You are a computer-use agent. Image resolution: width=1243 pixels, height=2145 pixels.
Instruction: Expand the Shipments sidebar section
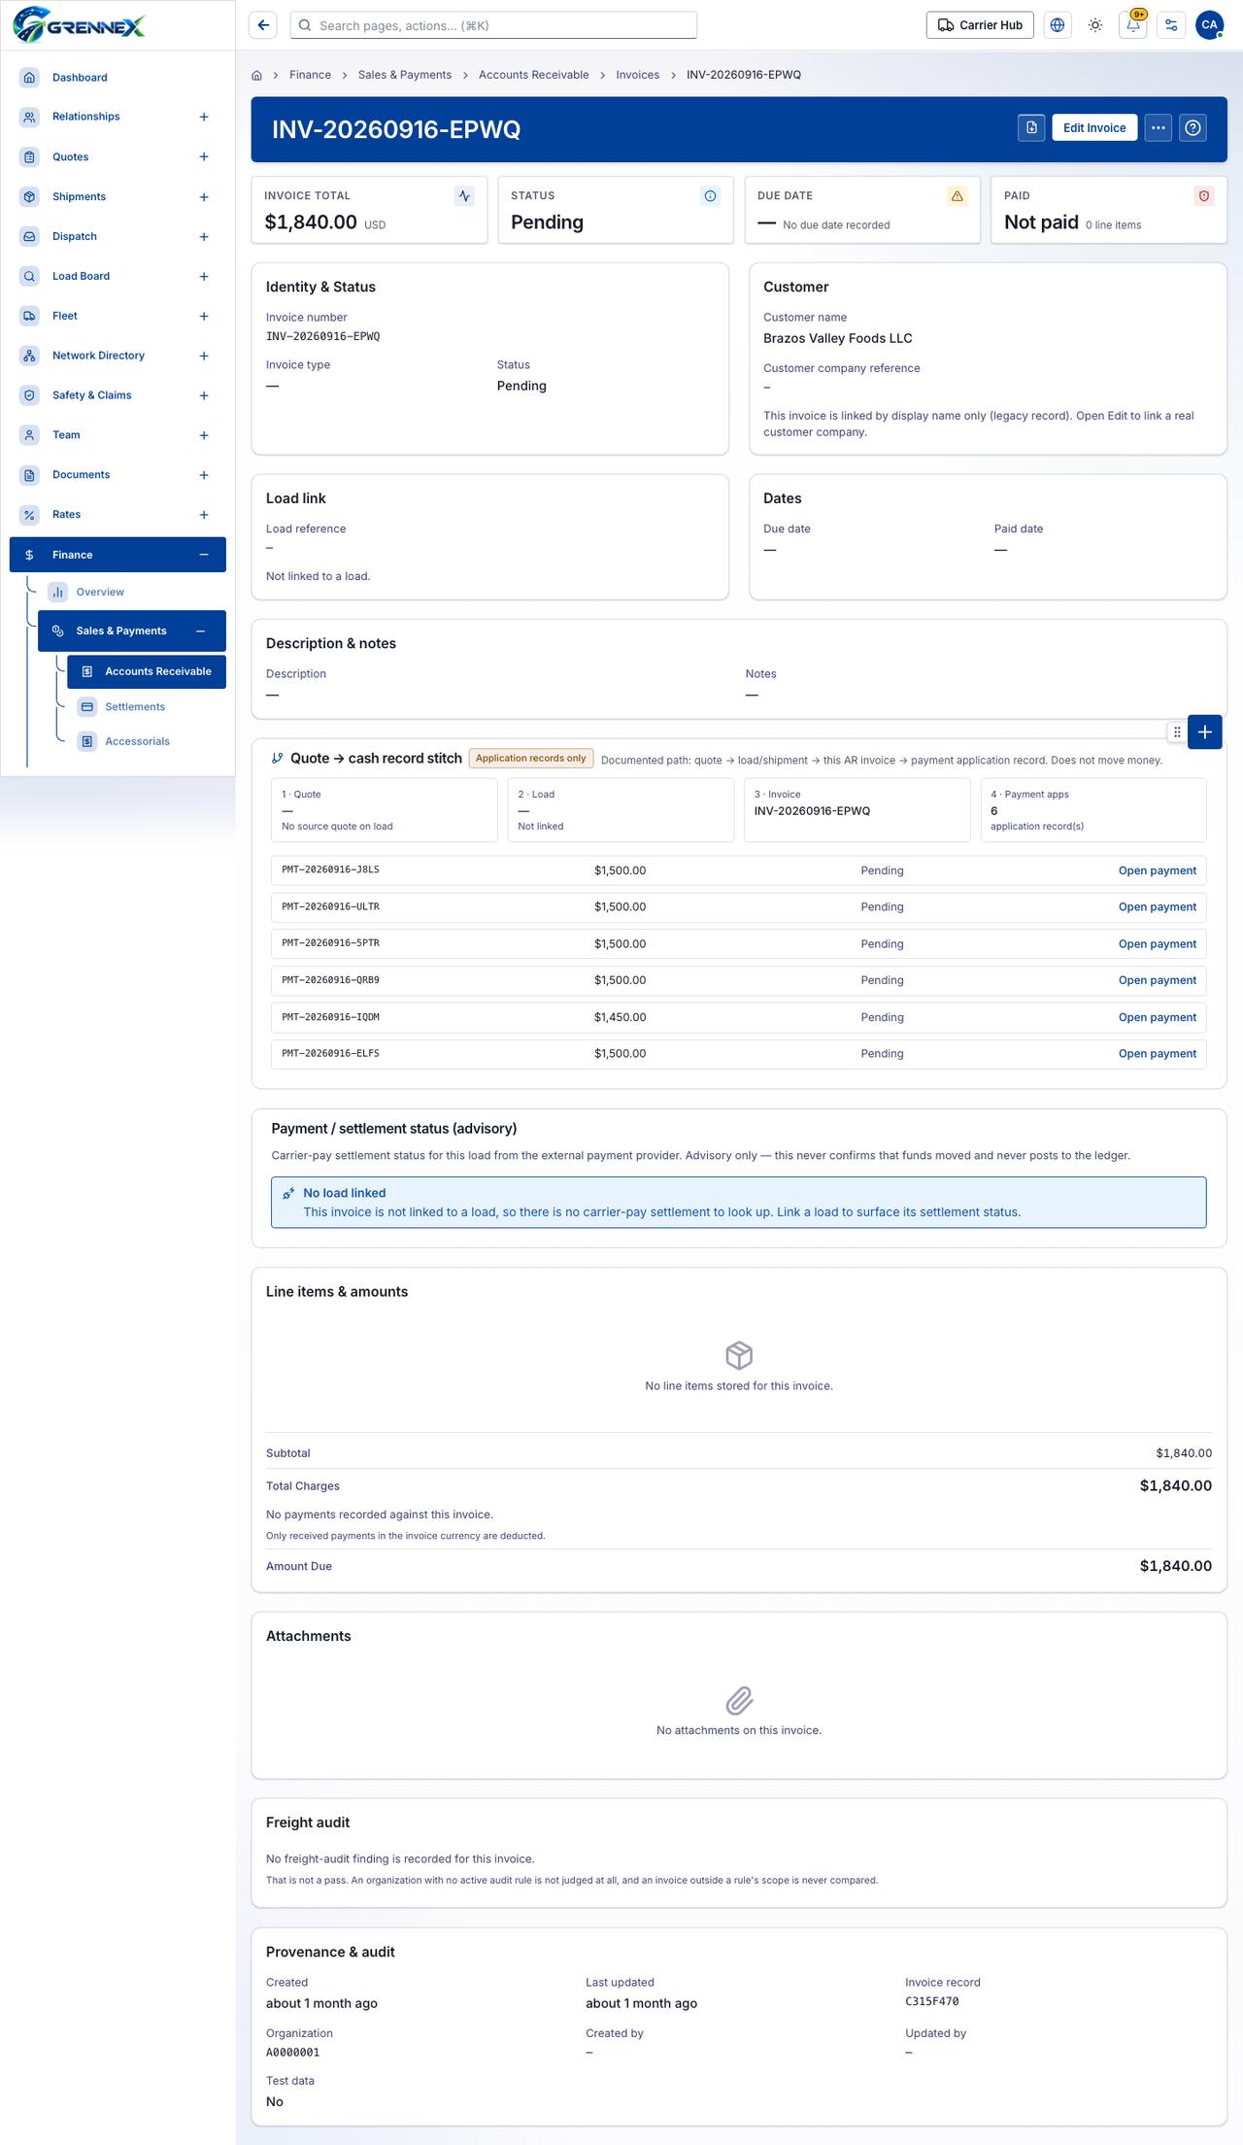[x=204, y=196]
